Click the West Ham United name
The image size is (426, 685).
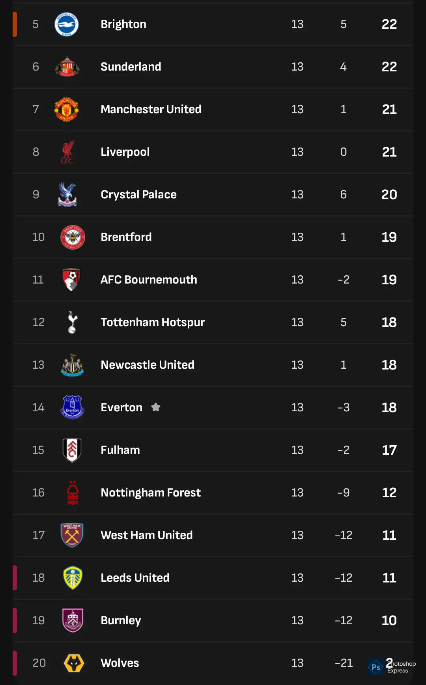click(147, 535)
